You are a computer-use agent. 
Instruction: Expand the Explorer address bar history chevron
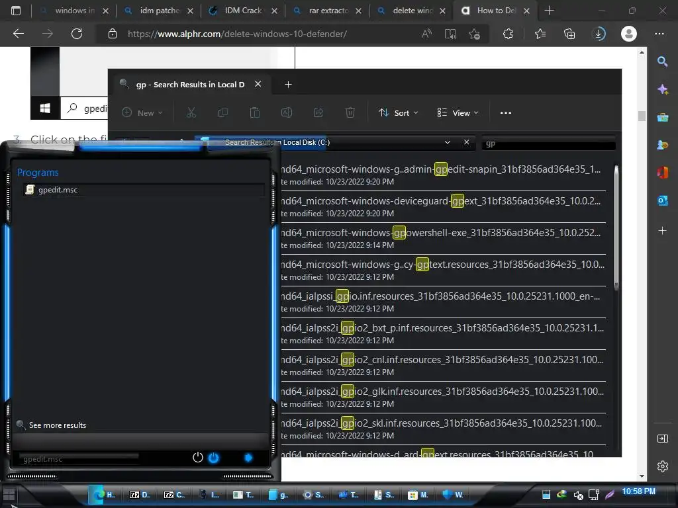click(x=448, y=142)
